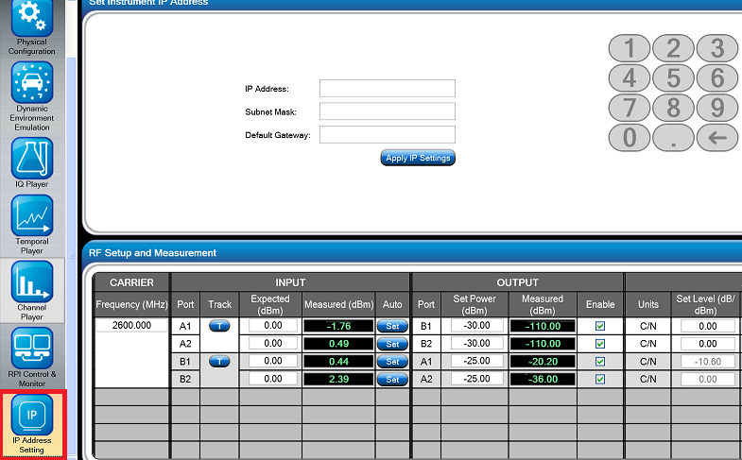Click the IP Address input field
Viewport: 742px width, 460px height.
pyautogui.click(x=388, y=89)
